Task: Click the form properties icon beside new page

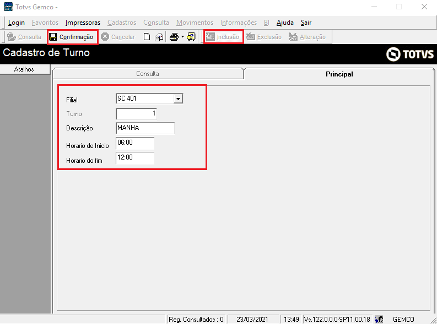Action: [159, 37]
